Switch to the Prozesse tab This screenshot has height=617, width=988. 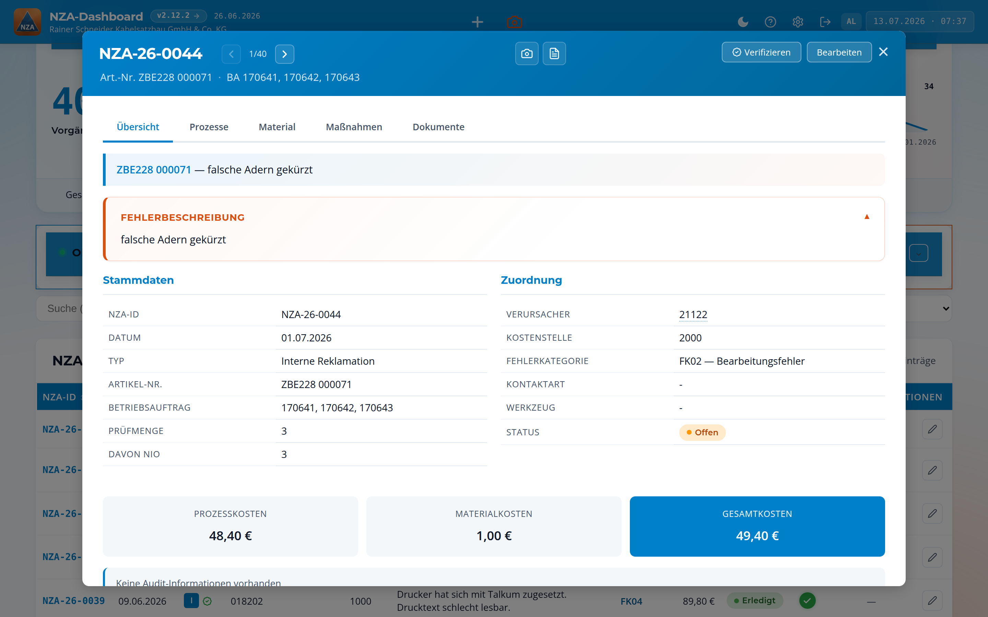[209, 127]
